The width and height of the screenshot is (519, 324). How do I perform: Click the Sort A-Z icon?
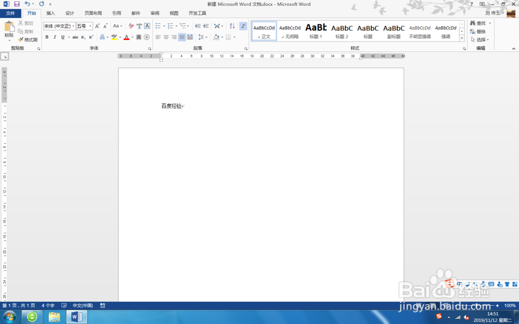[232, 26]
